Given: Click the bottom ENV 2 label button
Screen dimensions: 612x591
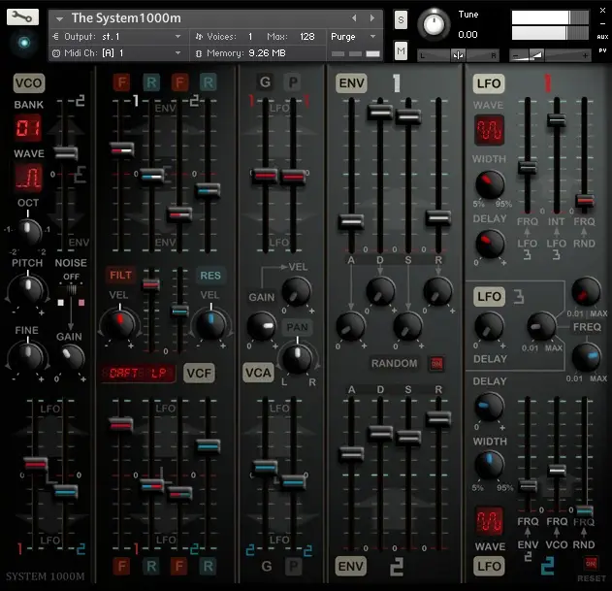Looking at the screenshot, I should coord(350,566).
